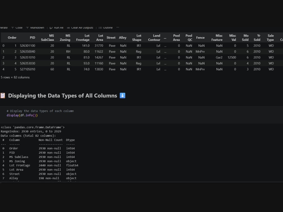Click PID value 527105010
The image size is (283, 212).
pyautogui.click(x=27, y=69)
